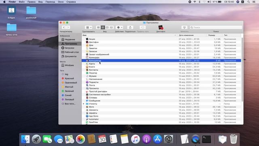The height and width of the screenshot is (146, 259).
Task: Click the Имя column sort arrow
Action: (175, 35)
